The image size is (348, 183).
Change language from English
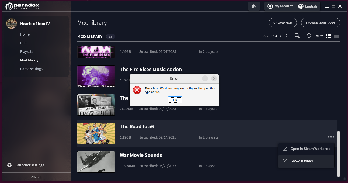(308, 6)
